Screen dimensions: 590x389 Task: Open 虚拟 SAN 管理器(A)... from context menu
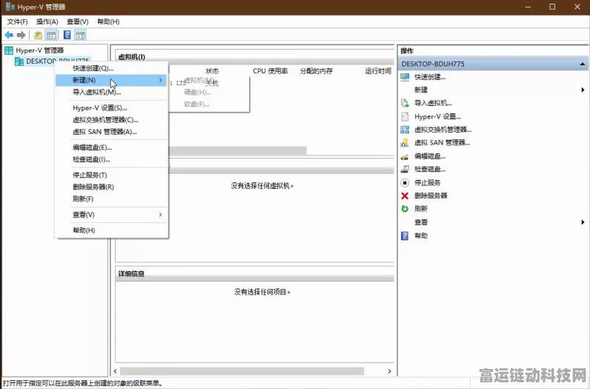111,132
